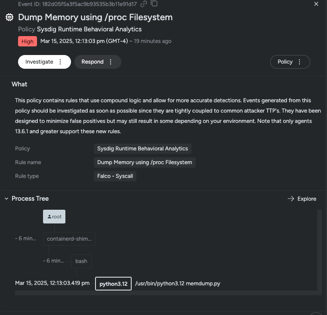Screen dimensions: 327x315
Task: Click the event timestamp Mar 15, 2025, 12:13:03 pm (GMT-4)
Action: click(84, 41)
